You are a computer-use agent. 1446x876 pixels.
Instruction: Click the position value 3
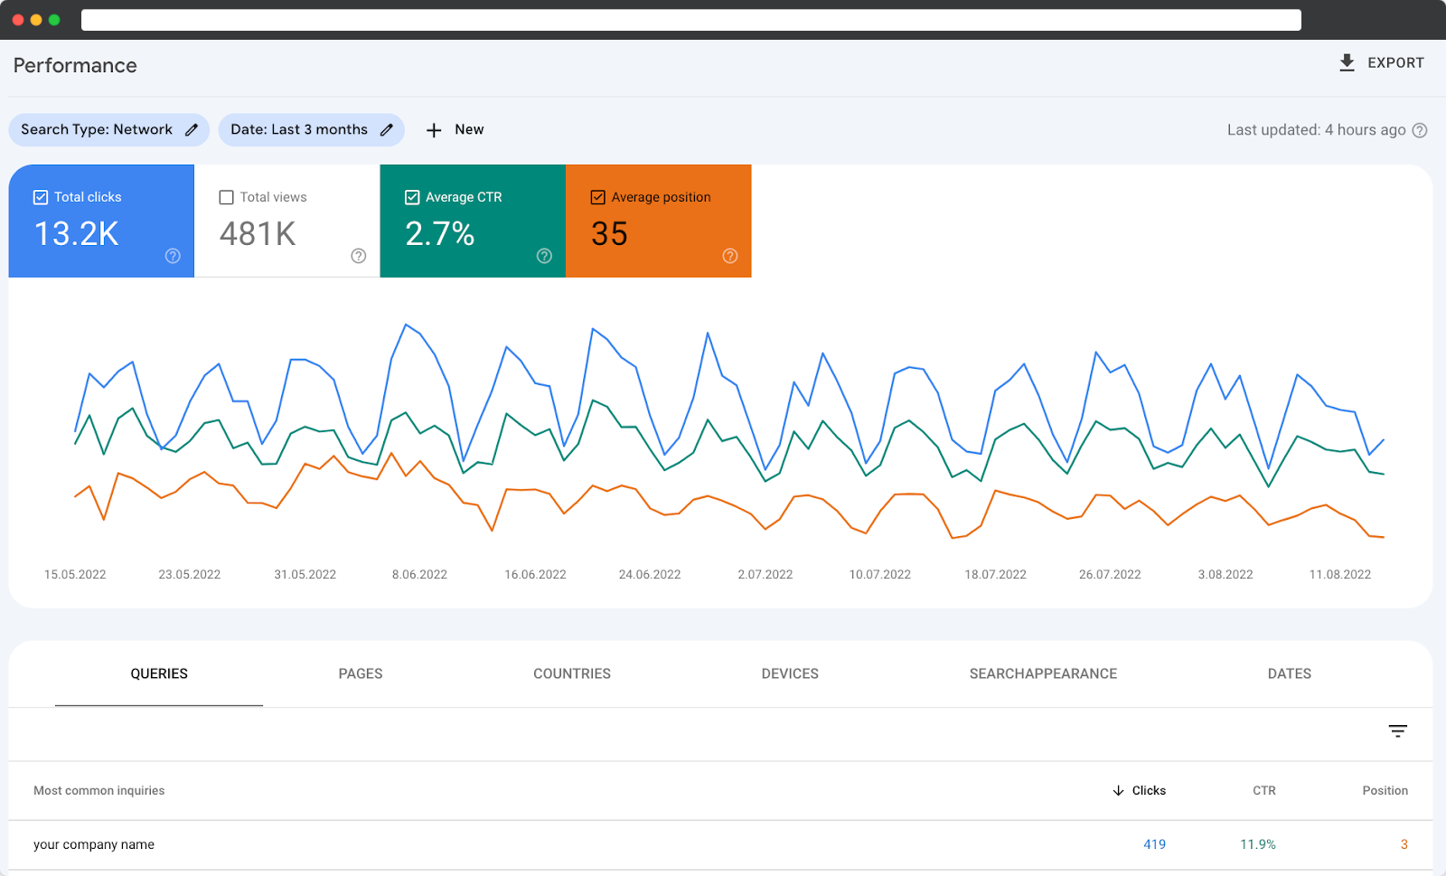tap(1404, 844)
